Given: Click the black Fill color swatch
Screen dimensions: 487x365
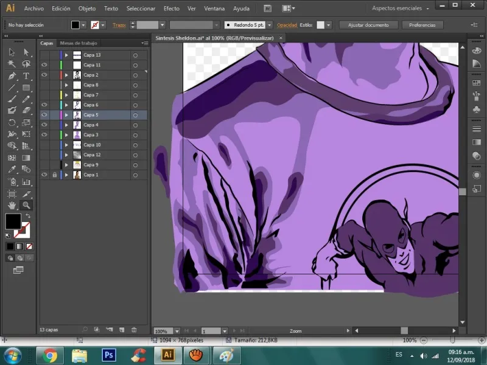Looking at the screenshot, I should click(x=13, y=221).
